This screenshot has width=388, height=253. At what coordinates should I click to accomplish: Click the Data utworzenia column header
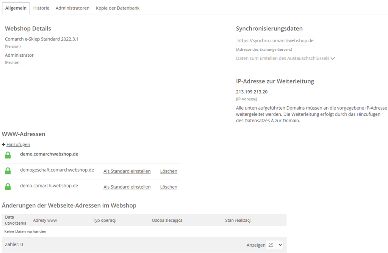coord(16,220)
